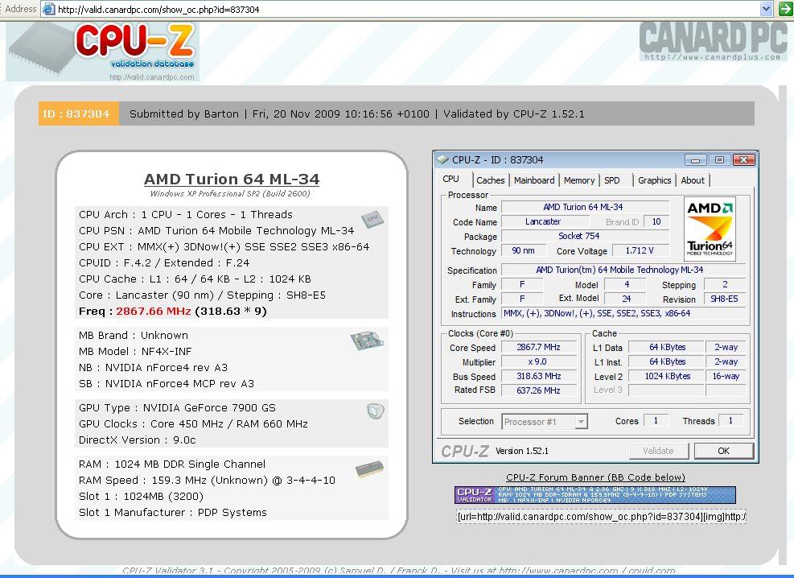Click the motherboard icon beside MB Brand
The width and height of the screenshot is (794, 578).
pos(367,340)
